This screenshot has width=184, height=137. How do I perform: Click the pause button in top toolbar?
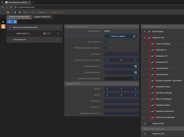(19, 12)
